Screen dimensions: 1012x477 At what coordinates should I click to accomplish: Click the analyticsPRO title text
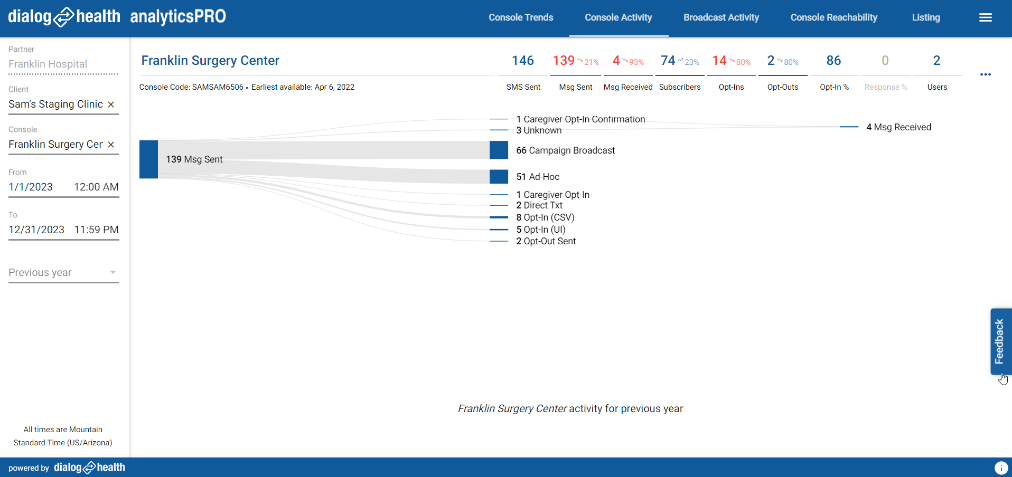[178, 17]
